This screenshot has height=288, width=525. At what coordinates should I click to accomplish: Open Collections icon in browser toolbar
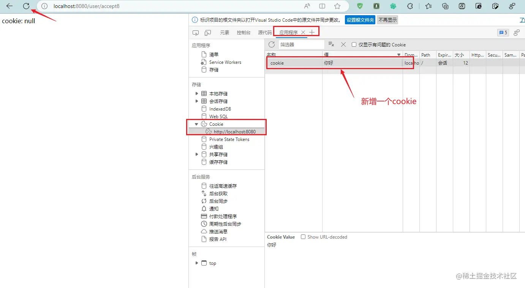tap(445, 6)
